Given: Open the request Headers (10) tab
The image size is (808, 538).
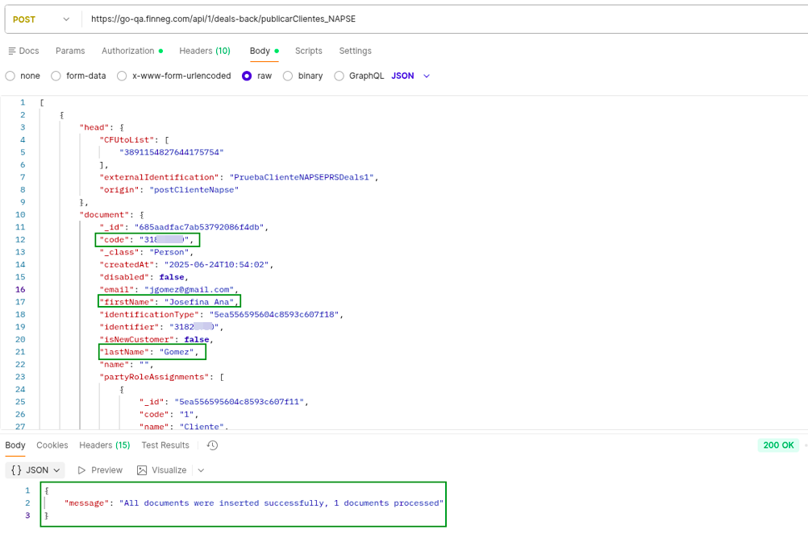Looking at the screenshot, I should 204,51.
